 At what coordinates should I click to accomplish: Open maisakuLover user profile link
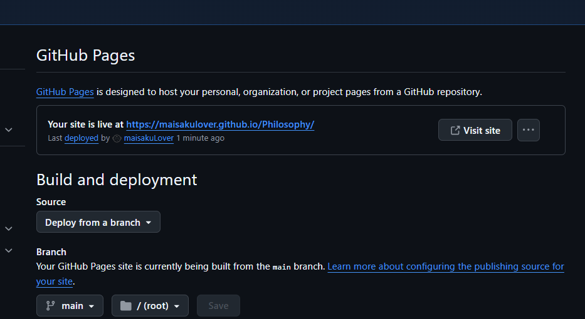pyautogui.click(x=149, y=138)
